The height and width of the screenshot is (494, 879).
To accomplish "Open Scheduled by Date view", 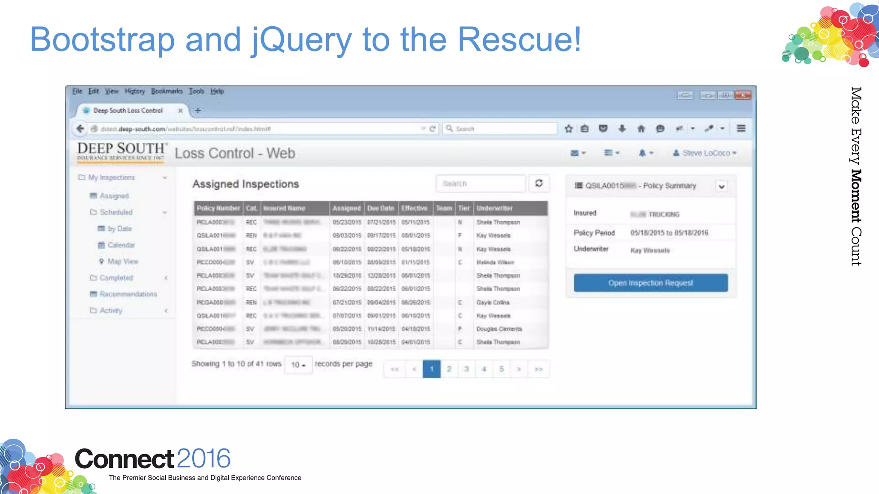I will [x=115, y=229].
